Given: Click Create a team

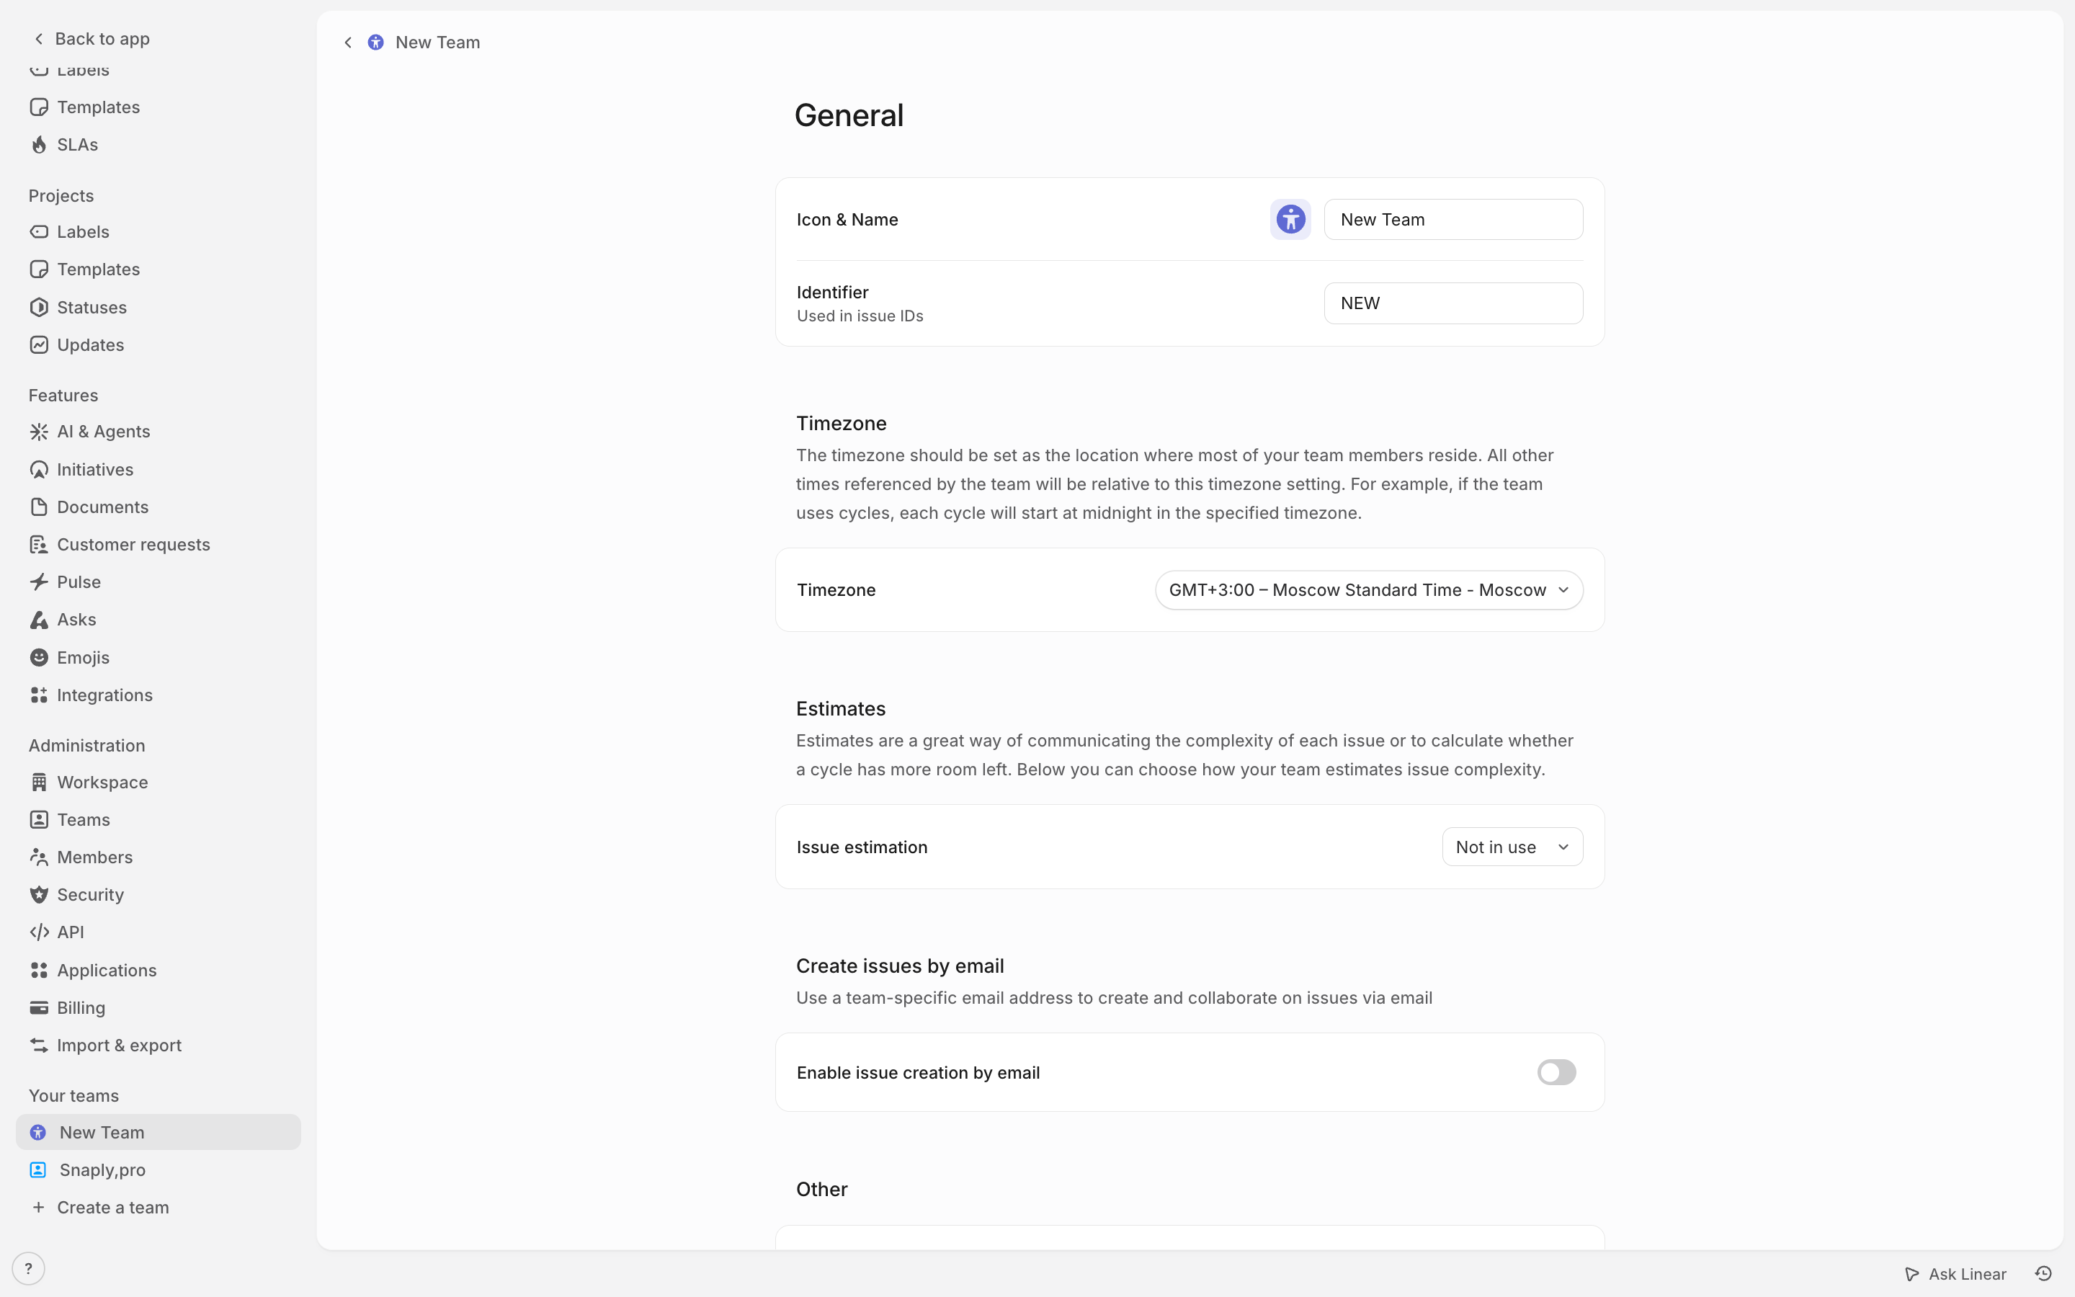Looking at the screenshot, I should (158, 1208).
